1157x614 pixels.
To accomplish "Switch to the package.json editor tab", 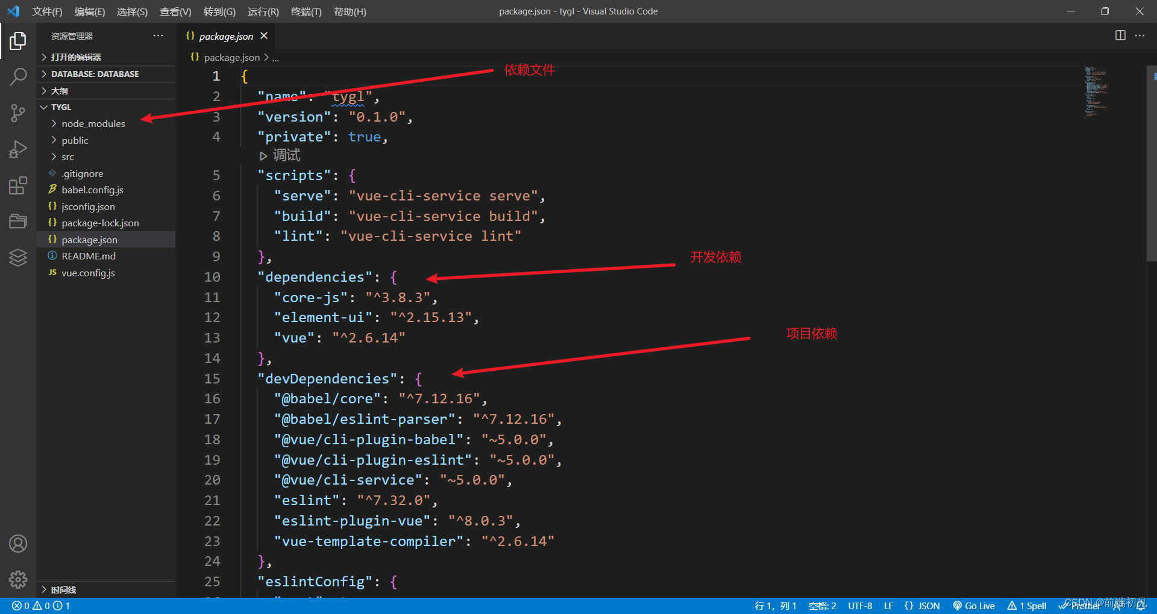I will pos(226,36).
